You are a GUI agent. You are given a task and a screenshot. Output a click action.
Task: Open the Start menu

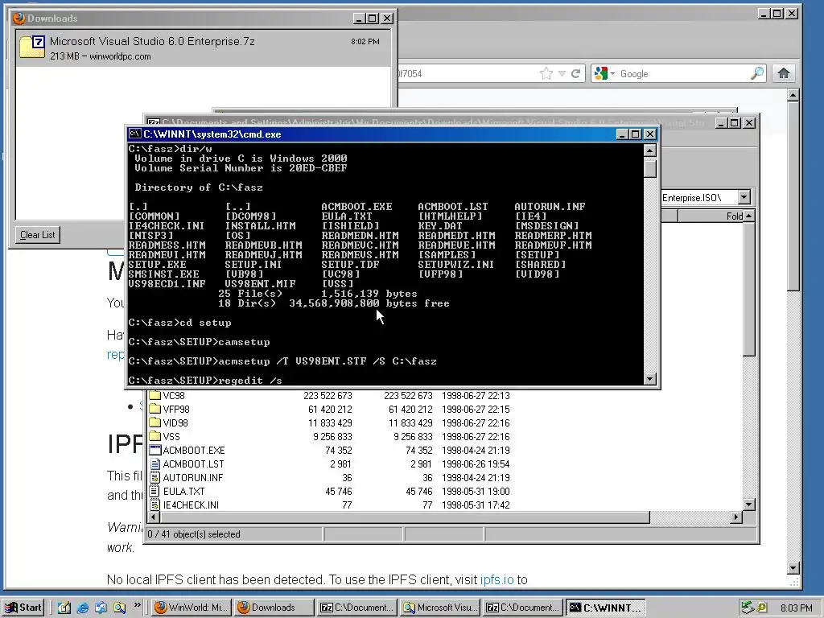23,608
